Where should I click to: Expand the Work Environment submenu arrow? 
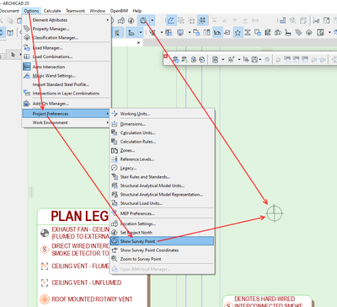(x=107, y=122)
